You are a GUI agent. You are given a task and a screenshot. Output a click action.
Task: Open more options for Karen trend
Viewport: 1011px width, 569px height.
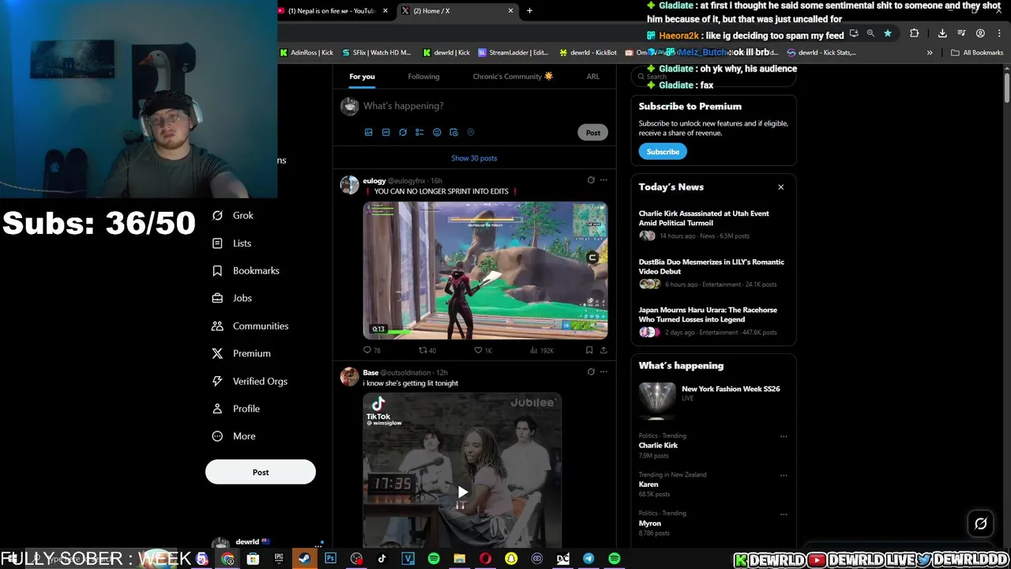pos(784,475)
